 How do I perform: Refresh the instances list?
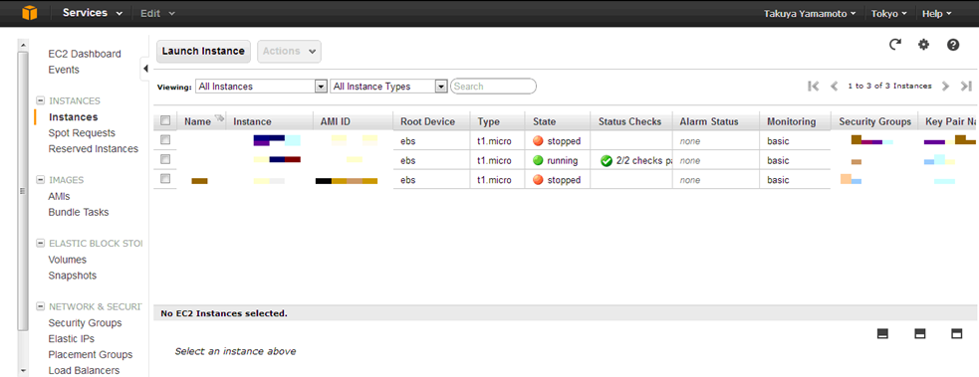895,44
